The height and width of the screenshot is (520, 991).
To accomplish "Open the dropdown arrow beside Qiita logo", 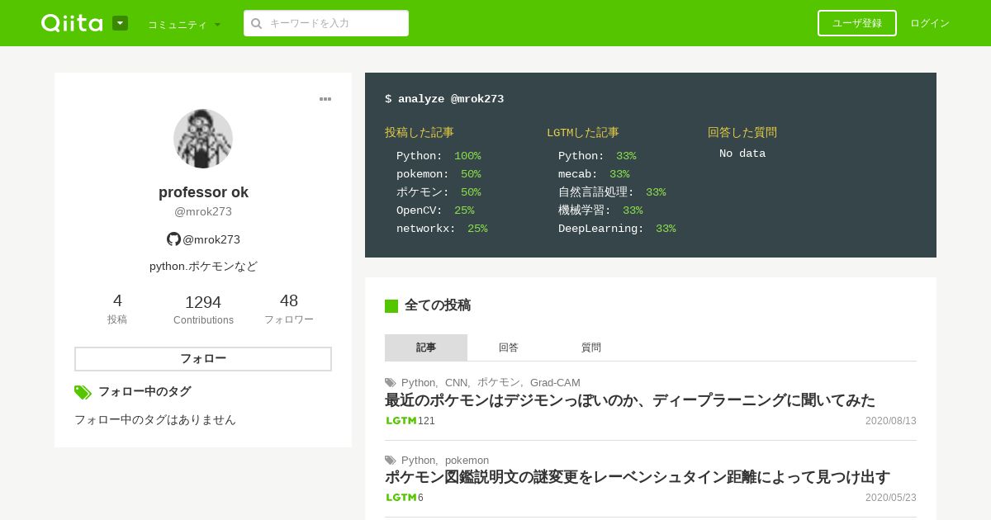I will [x=120, y=23].
